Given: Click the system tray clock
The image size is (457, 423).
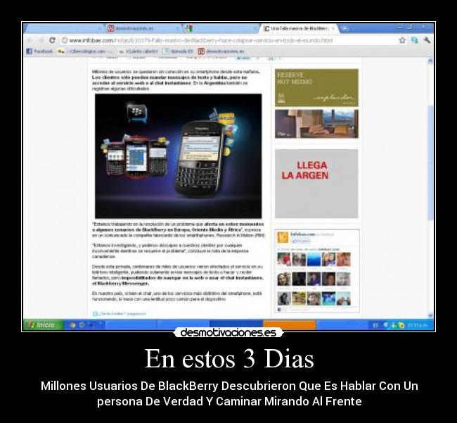Looking at the screenshot, I should point(418,325).
